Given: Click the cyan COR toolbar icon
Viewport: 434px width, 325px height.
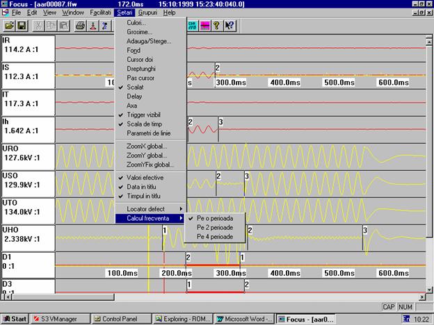Looking at the screenshot, I should (x=193, y=26).
